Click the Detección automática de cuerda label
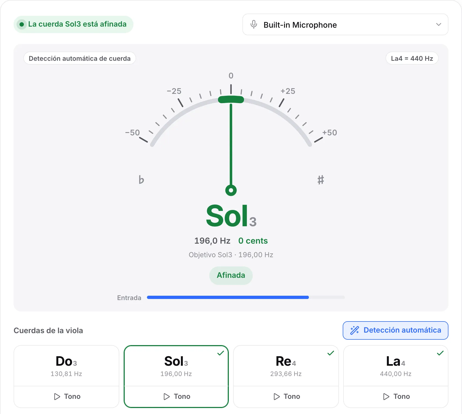The image size is (462, 414). [x=79, y=58]
